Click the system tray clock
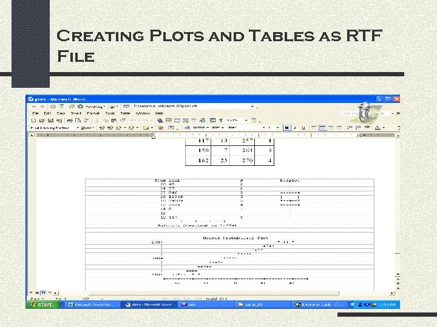The image size is (437, 327). click(x=387, y=305)
